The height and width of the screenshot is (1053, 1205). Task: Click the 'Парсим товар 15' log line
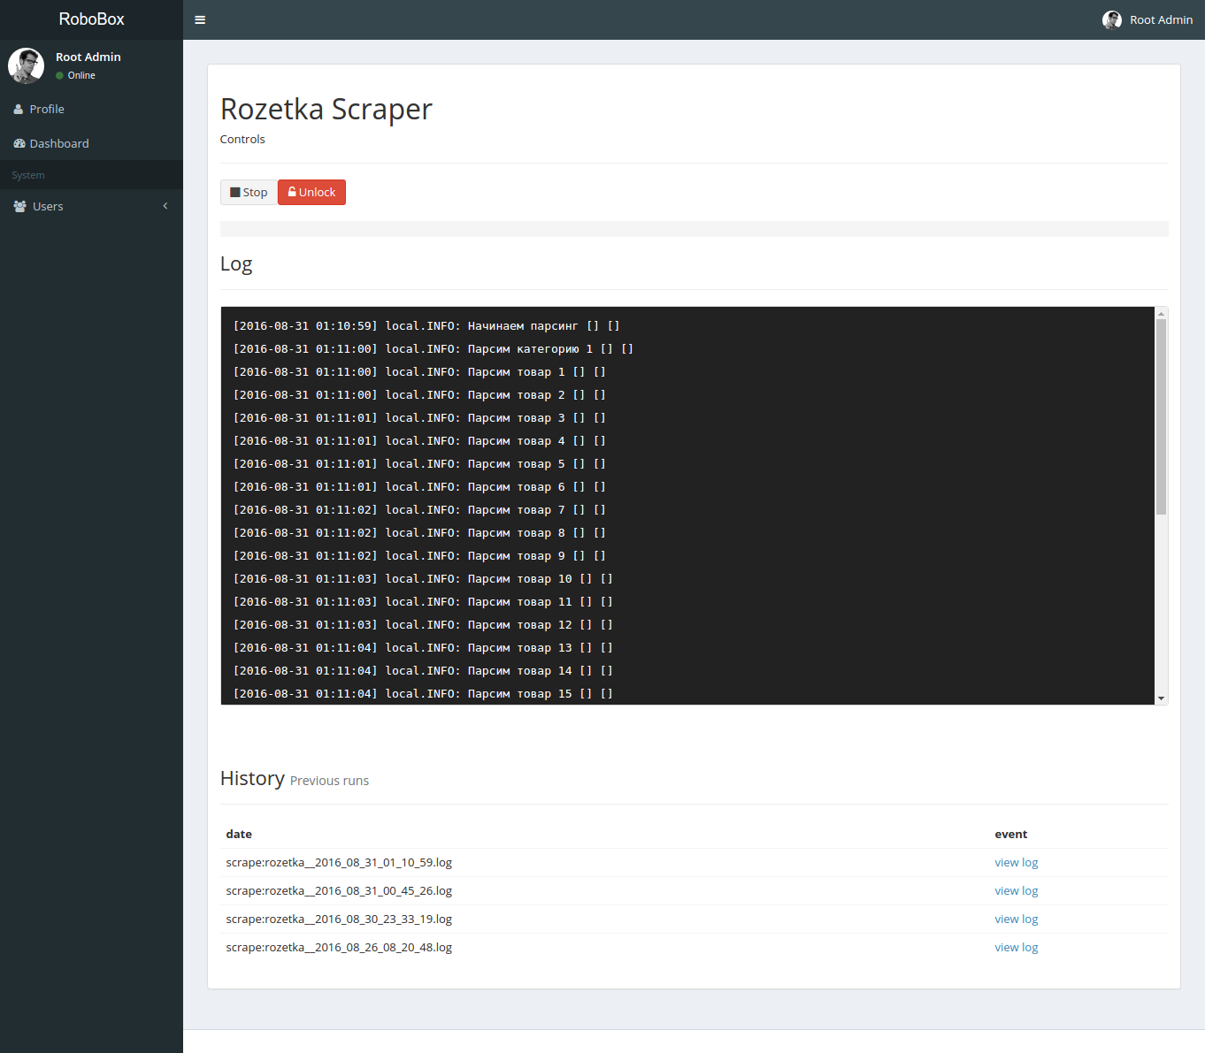(x=423, y=694)
